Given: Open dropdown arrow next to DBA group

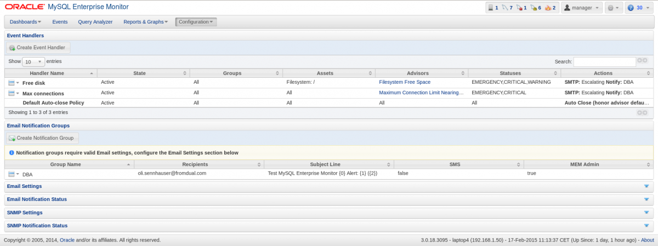Looking at the screenshot, I should pos(18,174).
